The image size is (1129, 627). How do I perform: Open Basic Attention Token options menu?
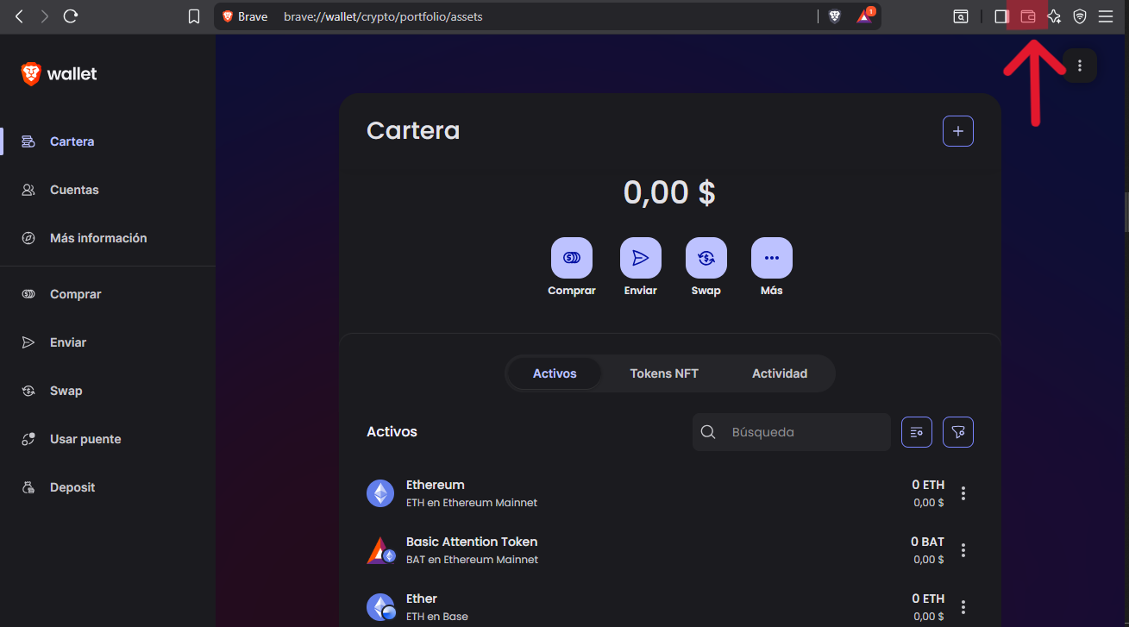963,550
